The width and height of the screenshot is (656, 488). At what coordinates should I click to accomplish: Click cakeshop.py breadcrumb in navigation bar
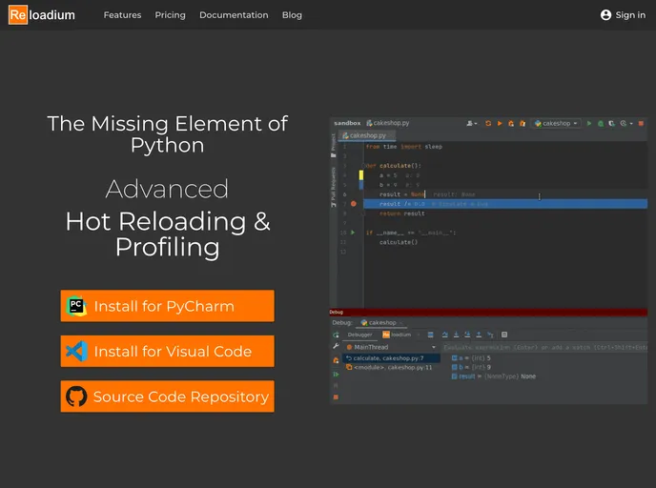point(388,123)
